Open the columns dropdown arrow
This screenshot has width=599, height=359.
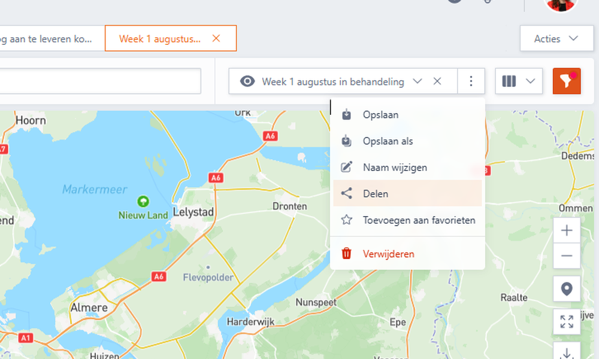(x=530, y=81)
